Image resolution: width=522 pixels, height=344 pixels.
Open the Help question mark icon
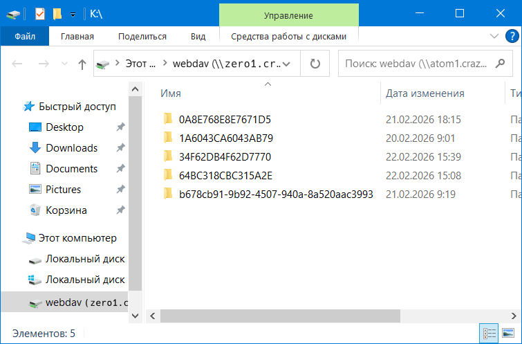tap(512, 37)
